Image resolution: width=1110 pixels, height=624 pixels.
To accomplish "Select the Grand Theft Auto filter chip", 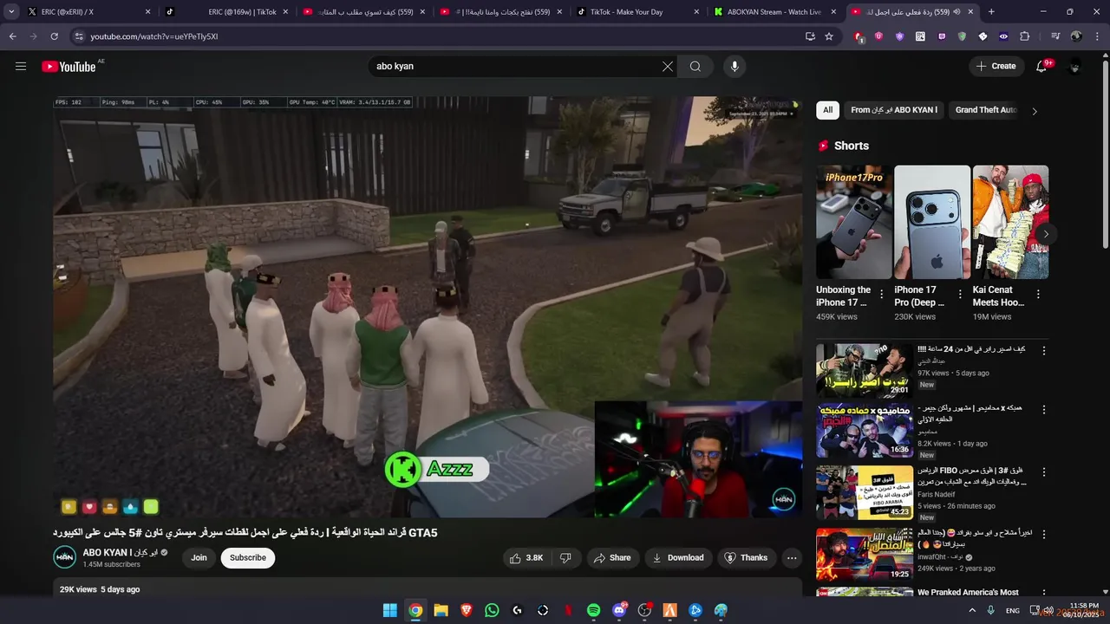I will pos(986,110).
